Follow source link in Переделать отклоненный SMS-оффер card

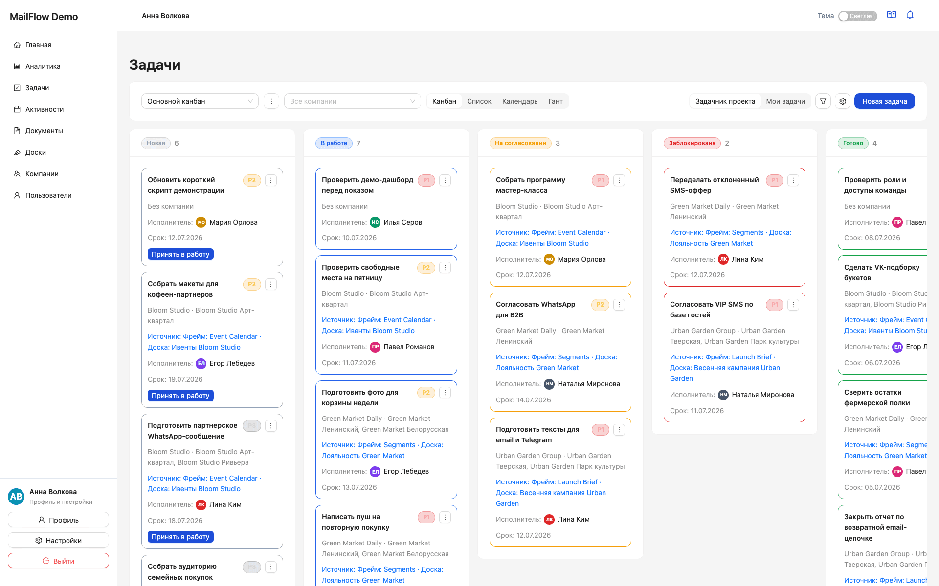click(x=731, y=238)
